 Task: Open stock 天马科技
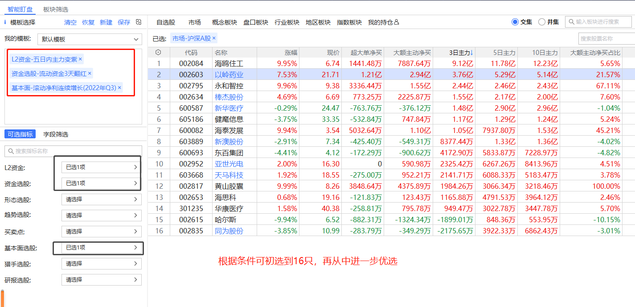point(229,175)
